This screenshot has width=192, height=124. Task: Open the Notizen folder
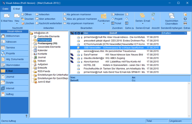tap(42, 61)
